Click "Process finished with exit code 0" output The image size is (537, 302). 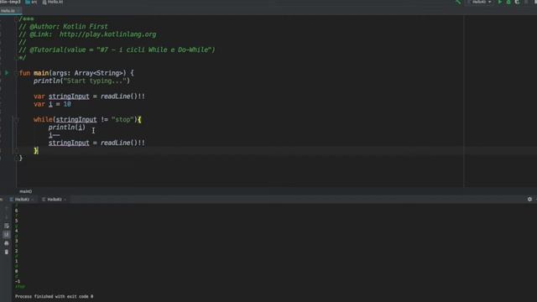54,296
